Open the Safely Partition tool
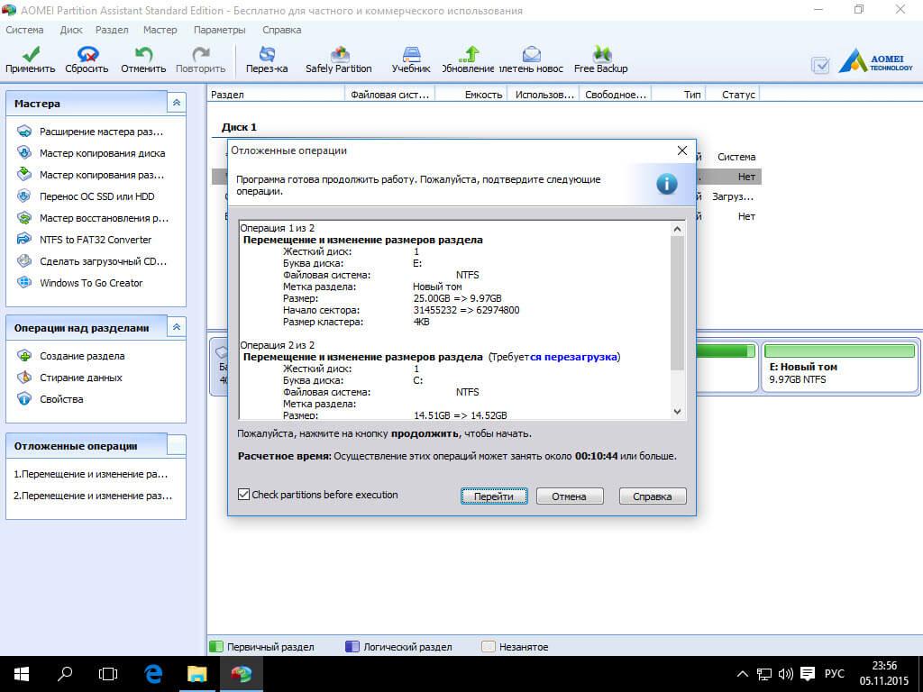Image resolution: width=923 pixels, height=692 pixels. point(339,60)
